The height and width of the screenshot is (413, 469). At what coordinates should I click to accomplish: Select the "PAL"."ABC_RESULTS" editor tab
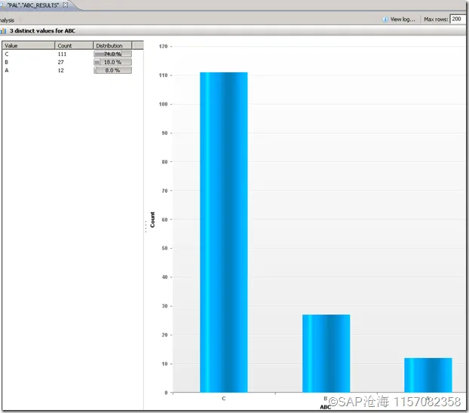tap(33, 5)
